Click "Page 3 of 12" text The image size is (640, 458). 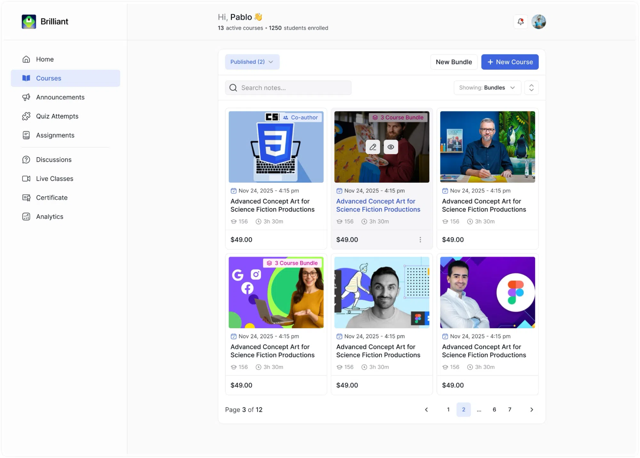(244, 410)
